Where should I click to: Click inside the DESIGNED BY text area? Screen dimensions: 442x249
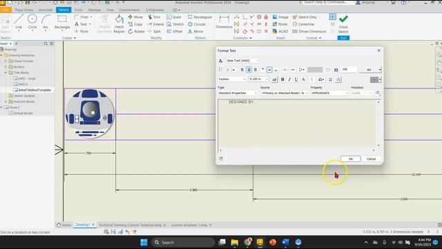pyautogui.click(x=297, y=123)
